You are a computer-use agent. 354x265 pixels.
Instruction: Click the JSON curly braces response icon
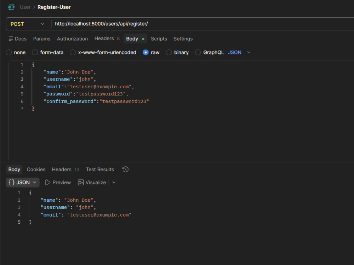click(x=12, y=182)
